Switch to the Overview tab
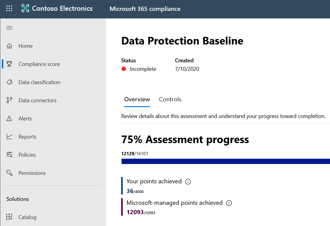The image size is (330, 226). click(x=137, y=100)
